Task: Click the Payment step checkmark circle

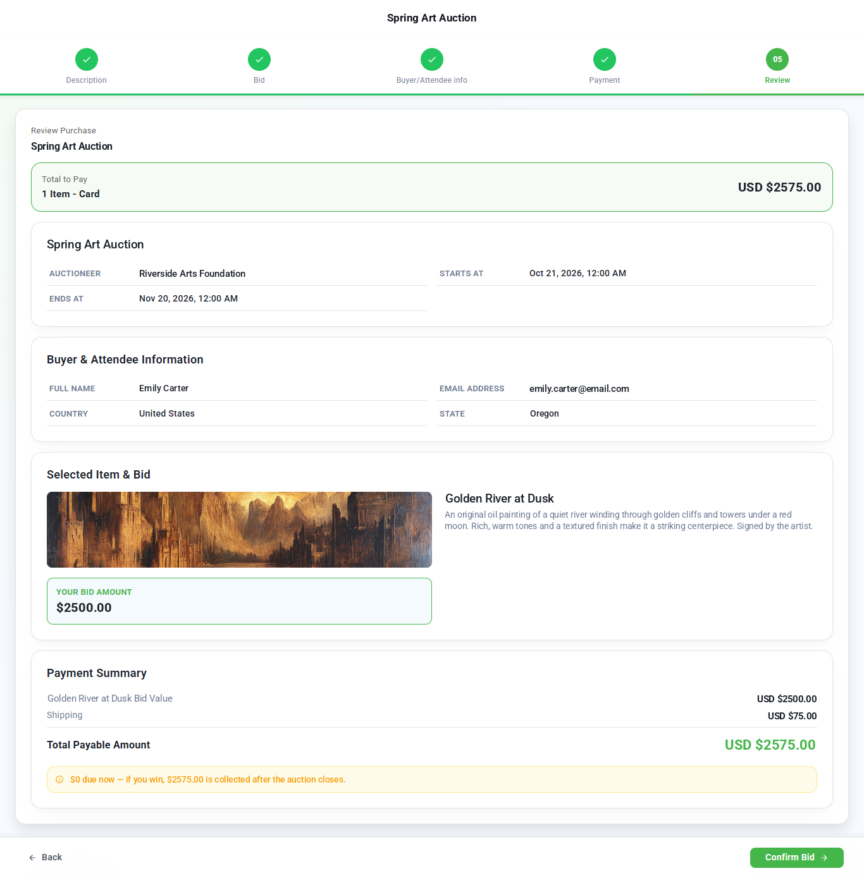Action: click(605, 59)
